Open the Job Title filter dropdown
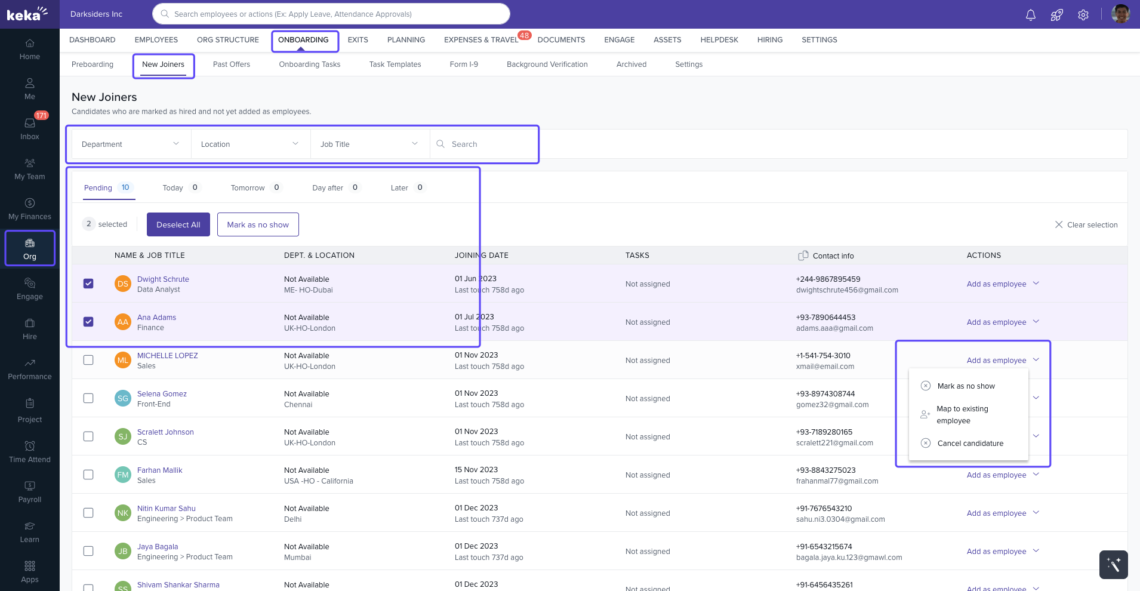This screenshot has width=1140, height=591. point(369,144)
